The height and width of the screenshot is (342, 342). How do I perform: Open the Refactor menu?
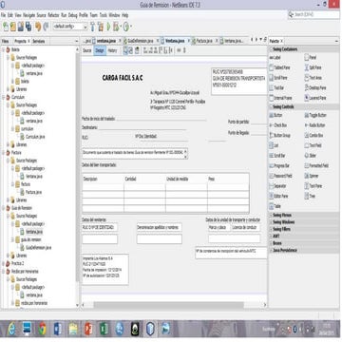[53, 15]
